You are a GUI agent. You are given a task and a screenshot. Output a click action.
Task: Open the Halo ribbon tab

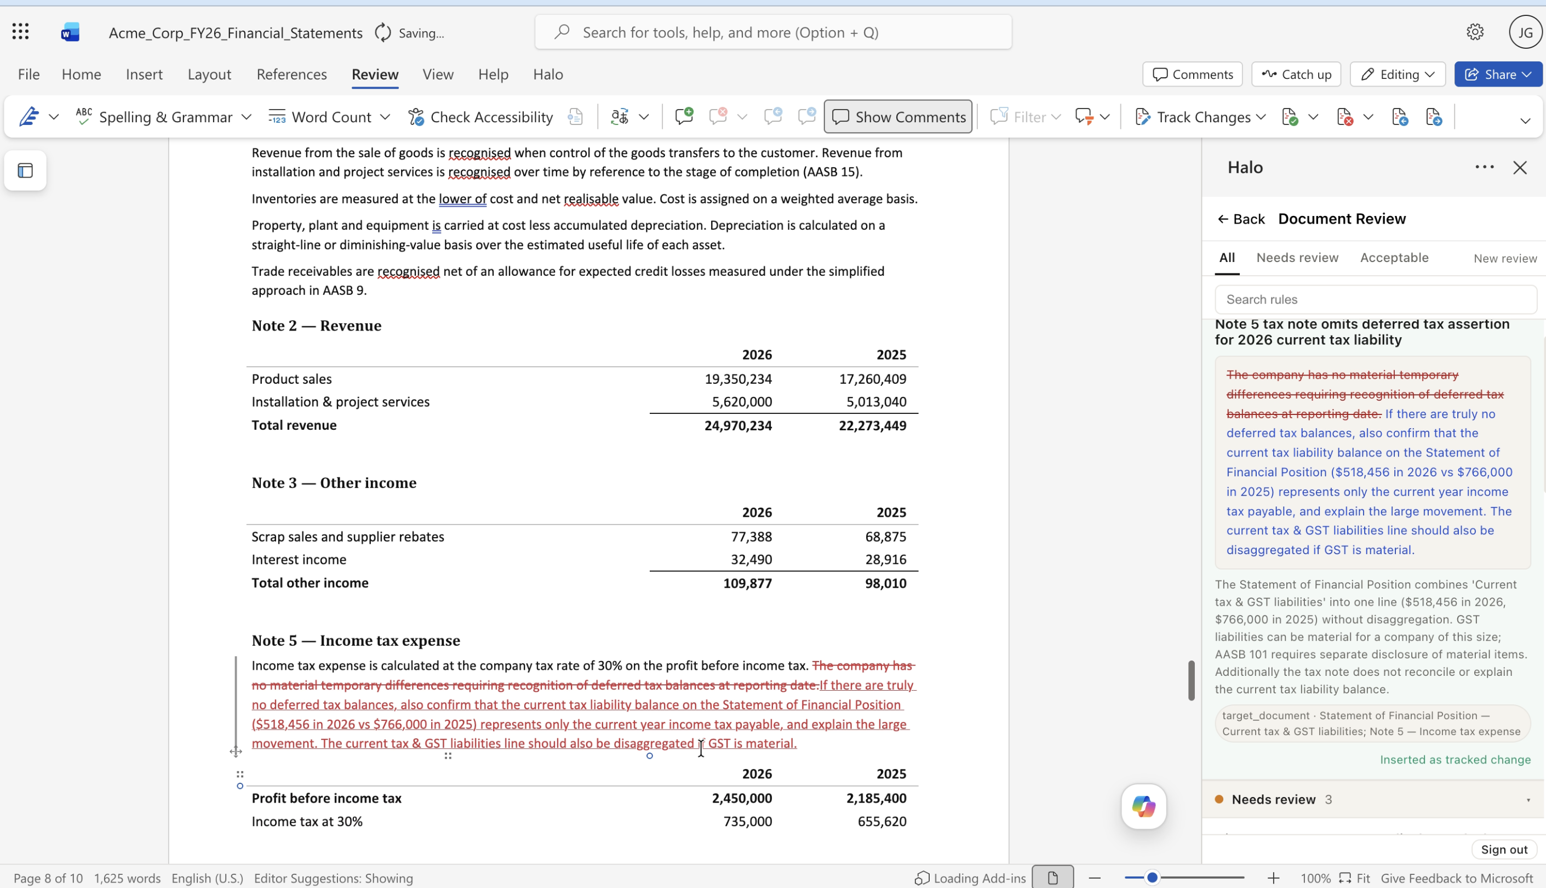pyautogui.click(x=548, y=74)
